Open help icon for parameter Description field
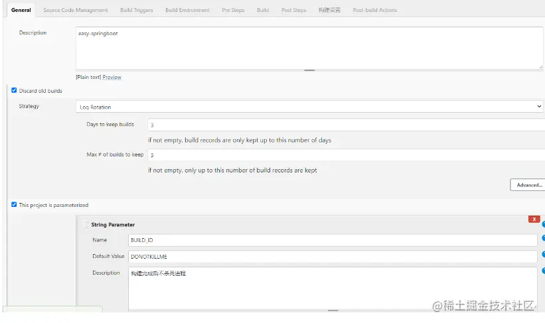 click(x=544, y=271)
